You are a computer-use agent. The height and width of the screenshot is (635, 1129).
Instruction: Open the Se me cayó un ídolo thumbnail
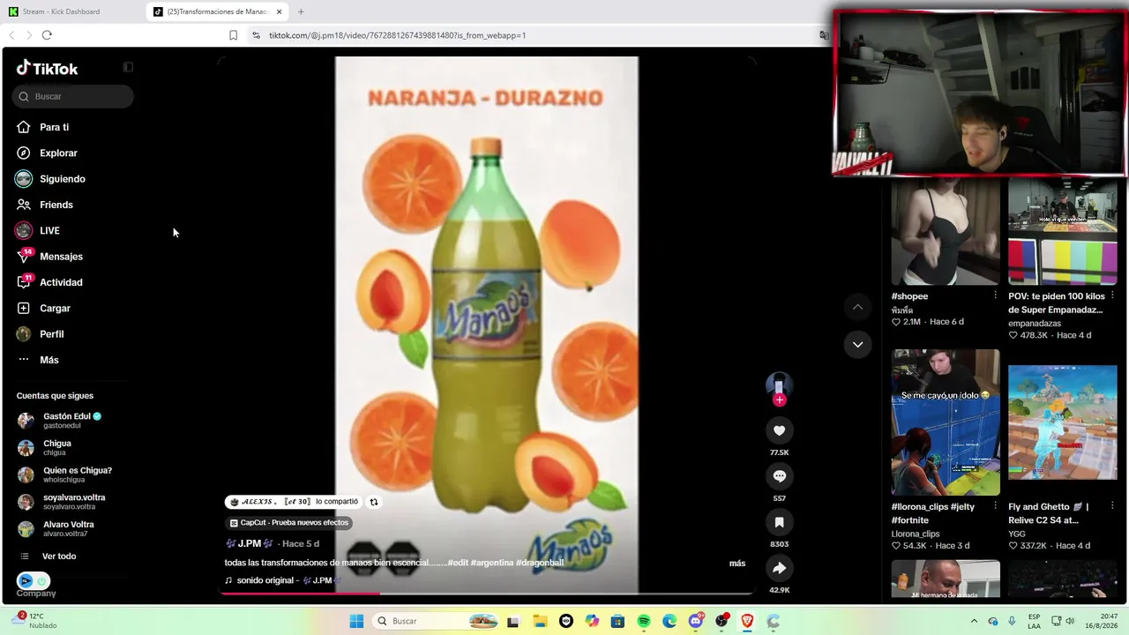[946, 422]
